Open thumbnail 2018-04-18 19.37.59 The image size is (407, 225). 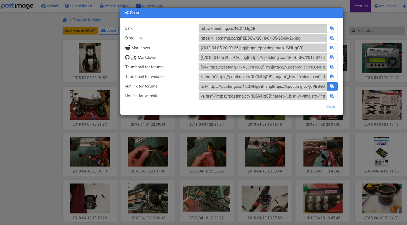coord(265,198)
